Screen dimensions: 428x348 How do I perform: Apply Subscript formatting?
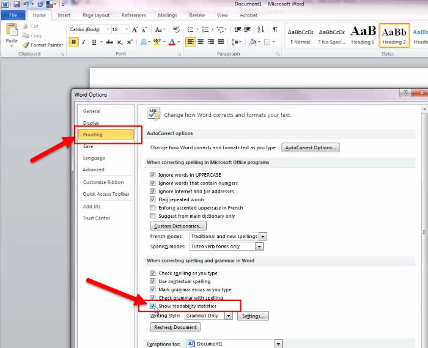point(120,42)
